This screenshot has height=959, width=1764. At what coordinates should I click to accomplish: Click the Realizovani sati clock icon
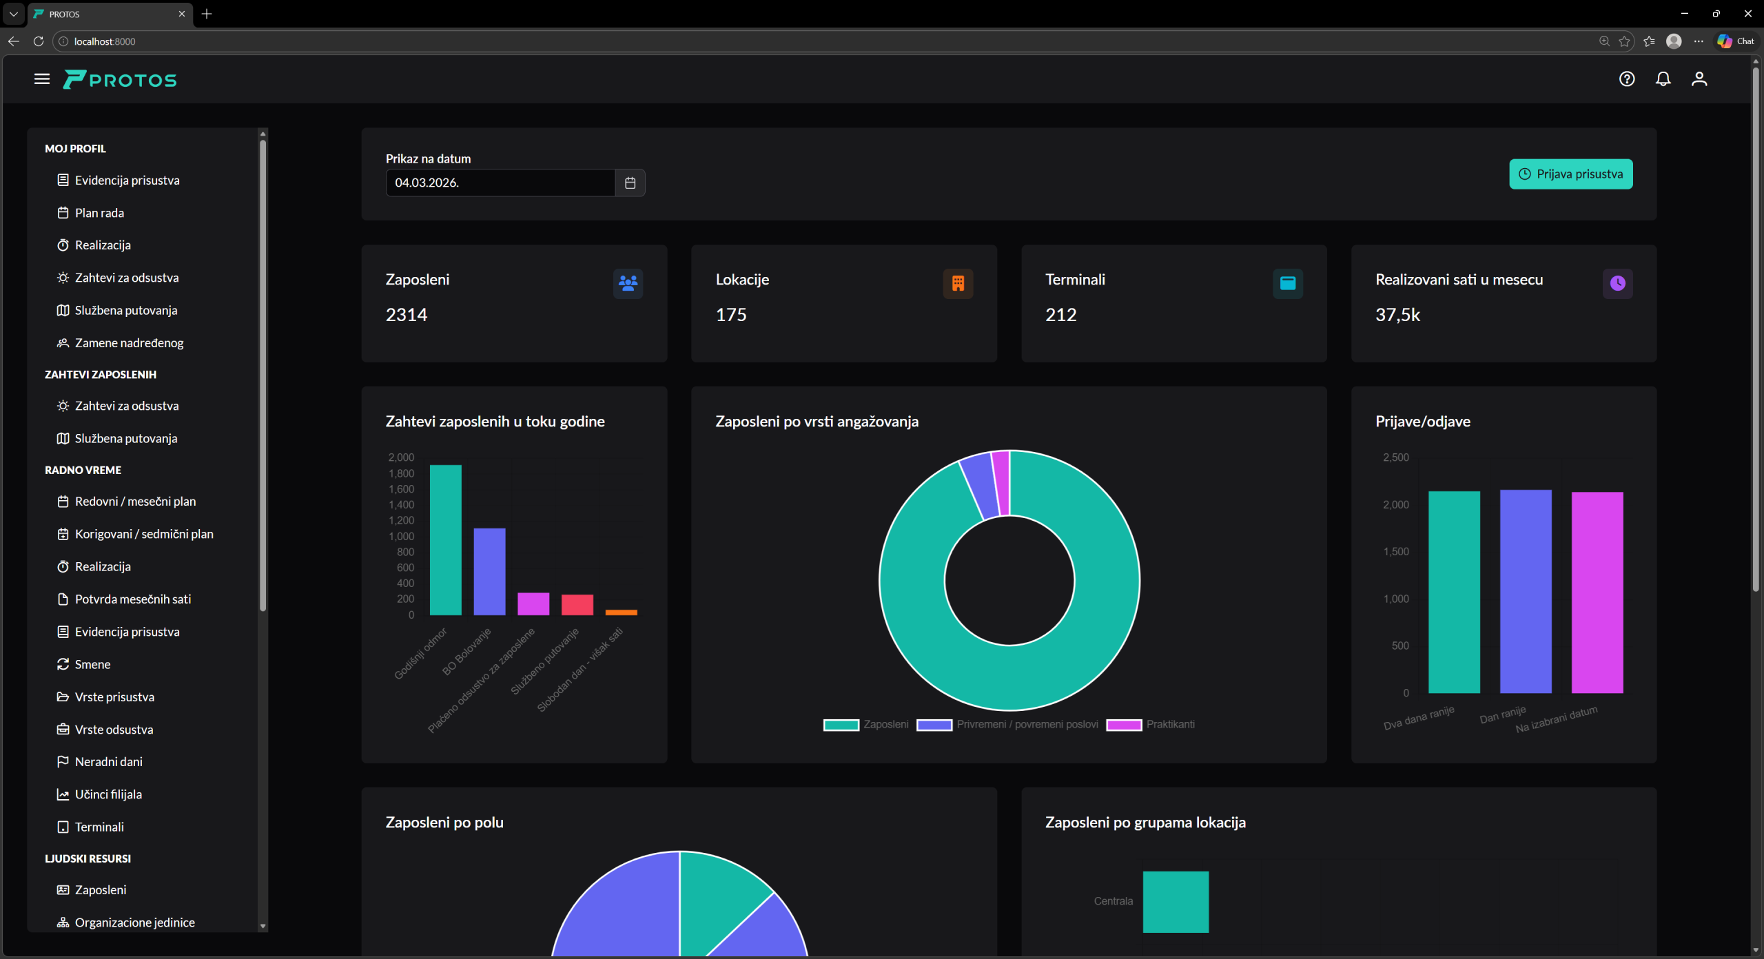[x=1617, y=283]
